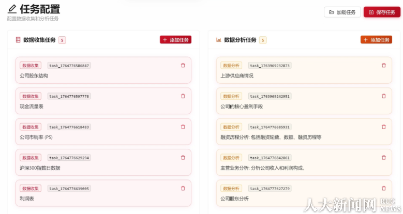Click the 数据分析 tag on 公司股东分析
The image size is (403, 214).
point(231,188)
